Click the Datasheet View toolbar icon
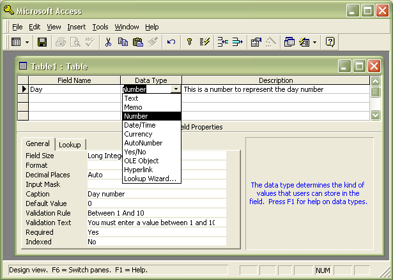This screenshot has width=393, height=280. pos(16,42)
